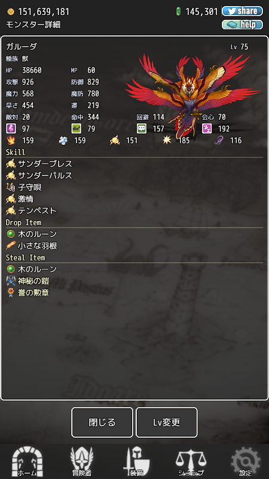The image size is (269, 479).
Task: Tap the fire element resistance icon
Action: pyautogui.click(x=10, y=140)
